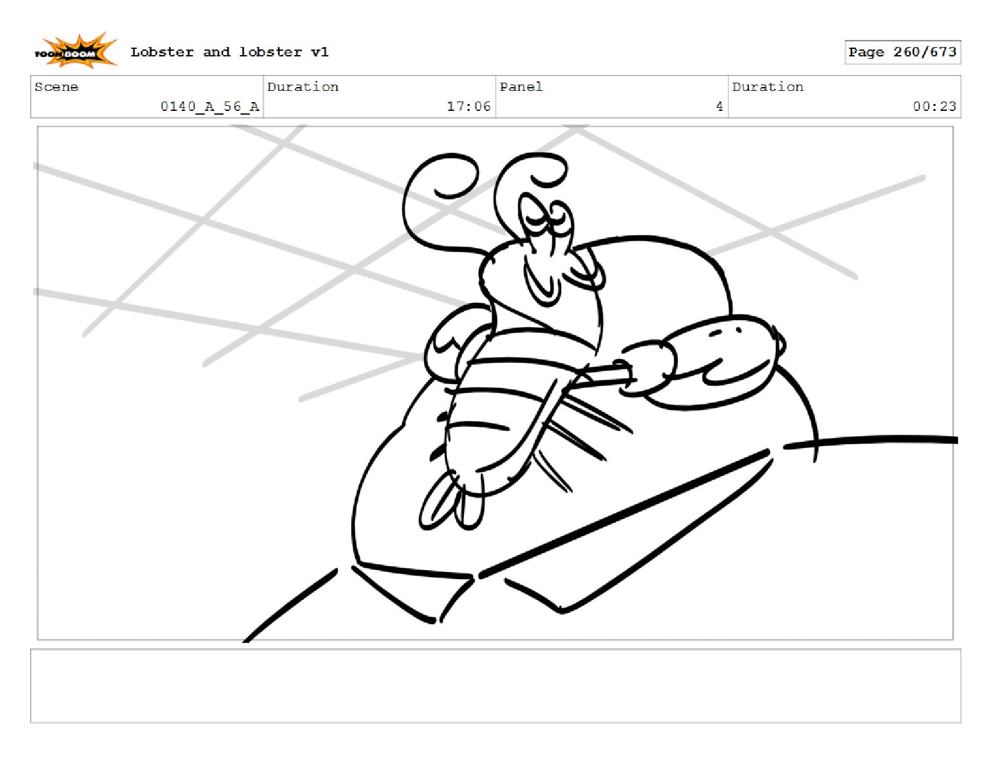Click the empty notes box below the panel
Screen dimensions: 990x767
coord(495,686)
